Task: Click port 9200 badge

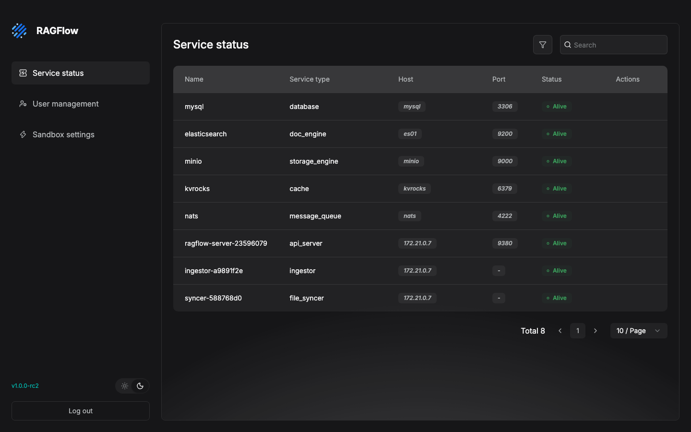Action: coord(505,134)
